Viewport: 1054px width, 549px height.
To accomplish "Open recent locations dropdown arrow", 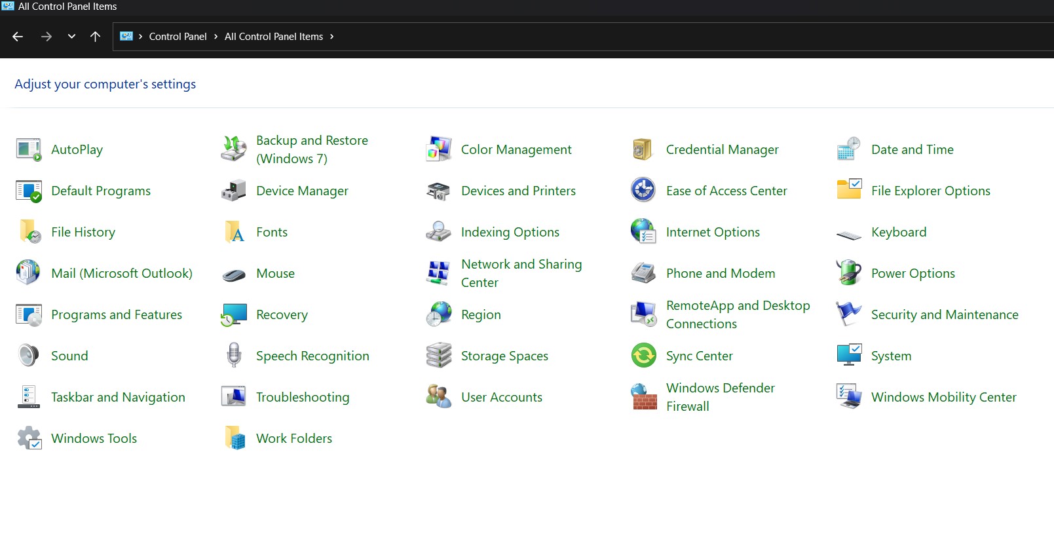I will [71, 37].
